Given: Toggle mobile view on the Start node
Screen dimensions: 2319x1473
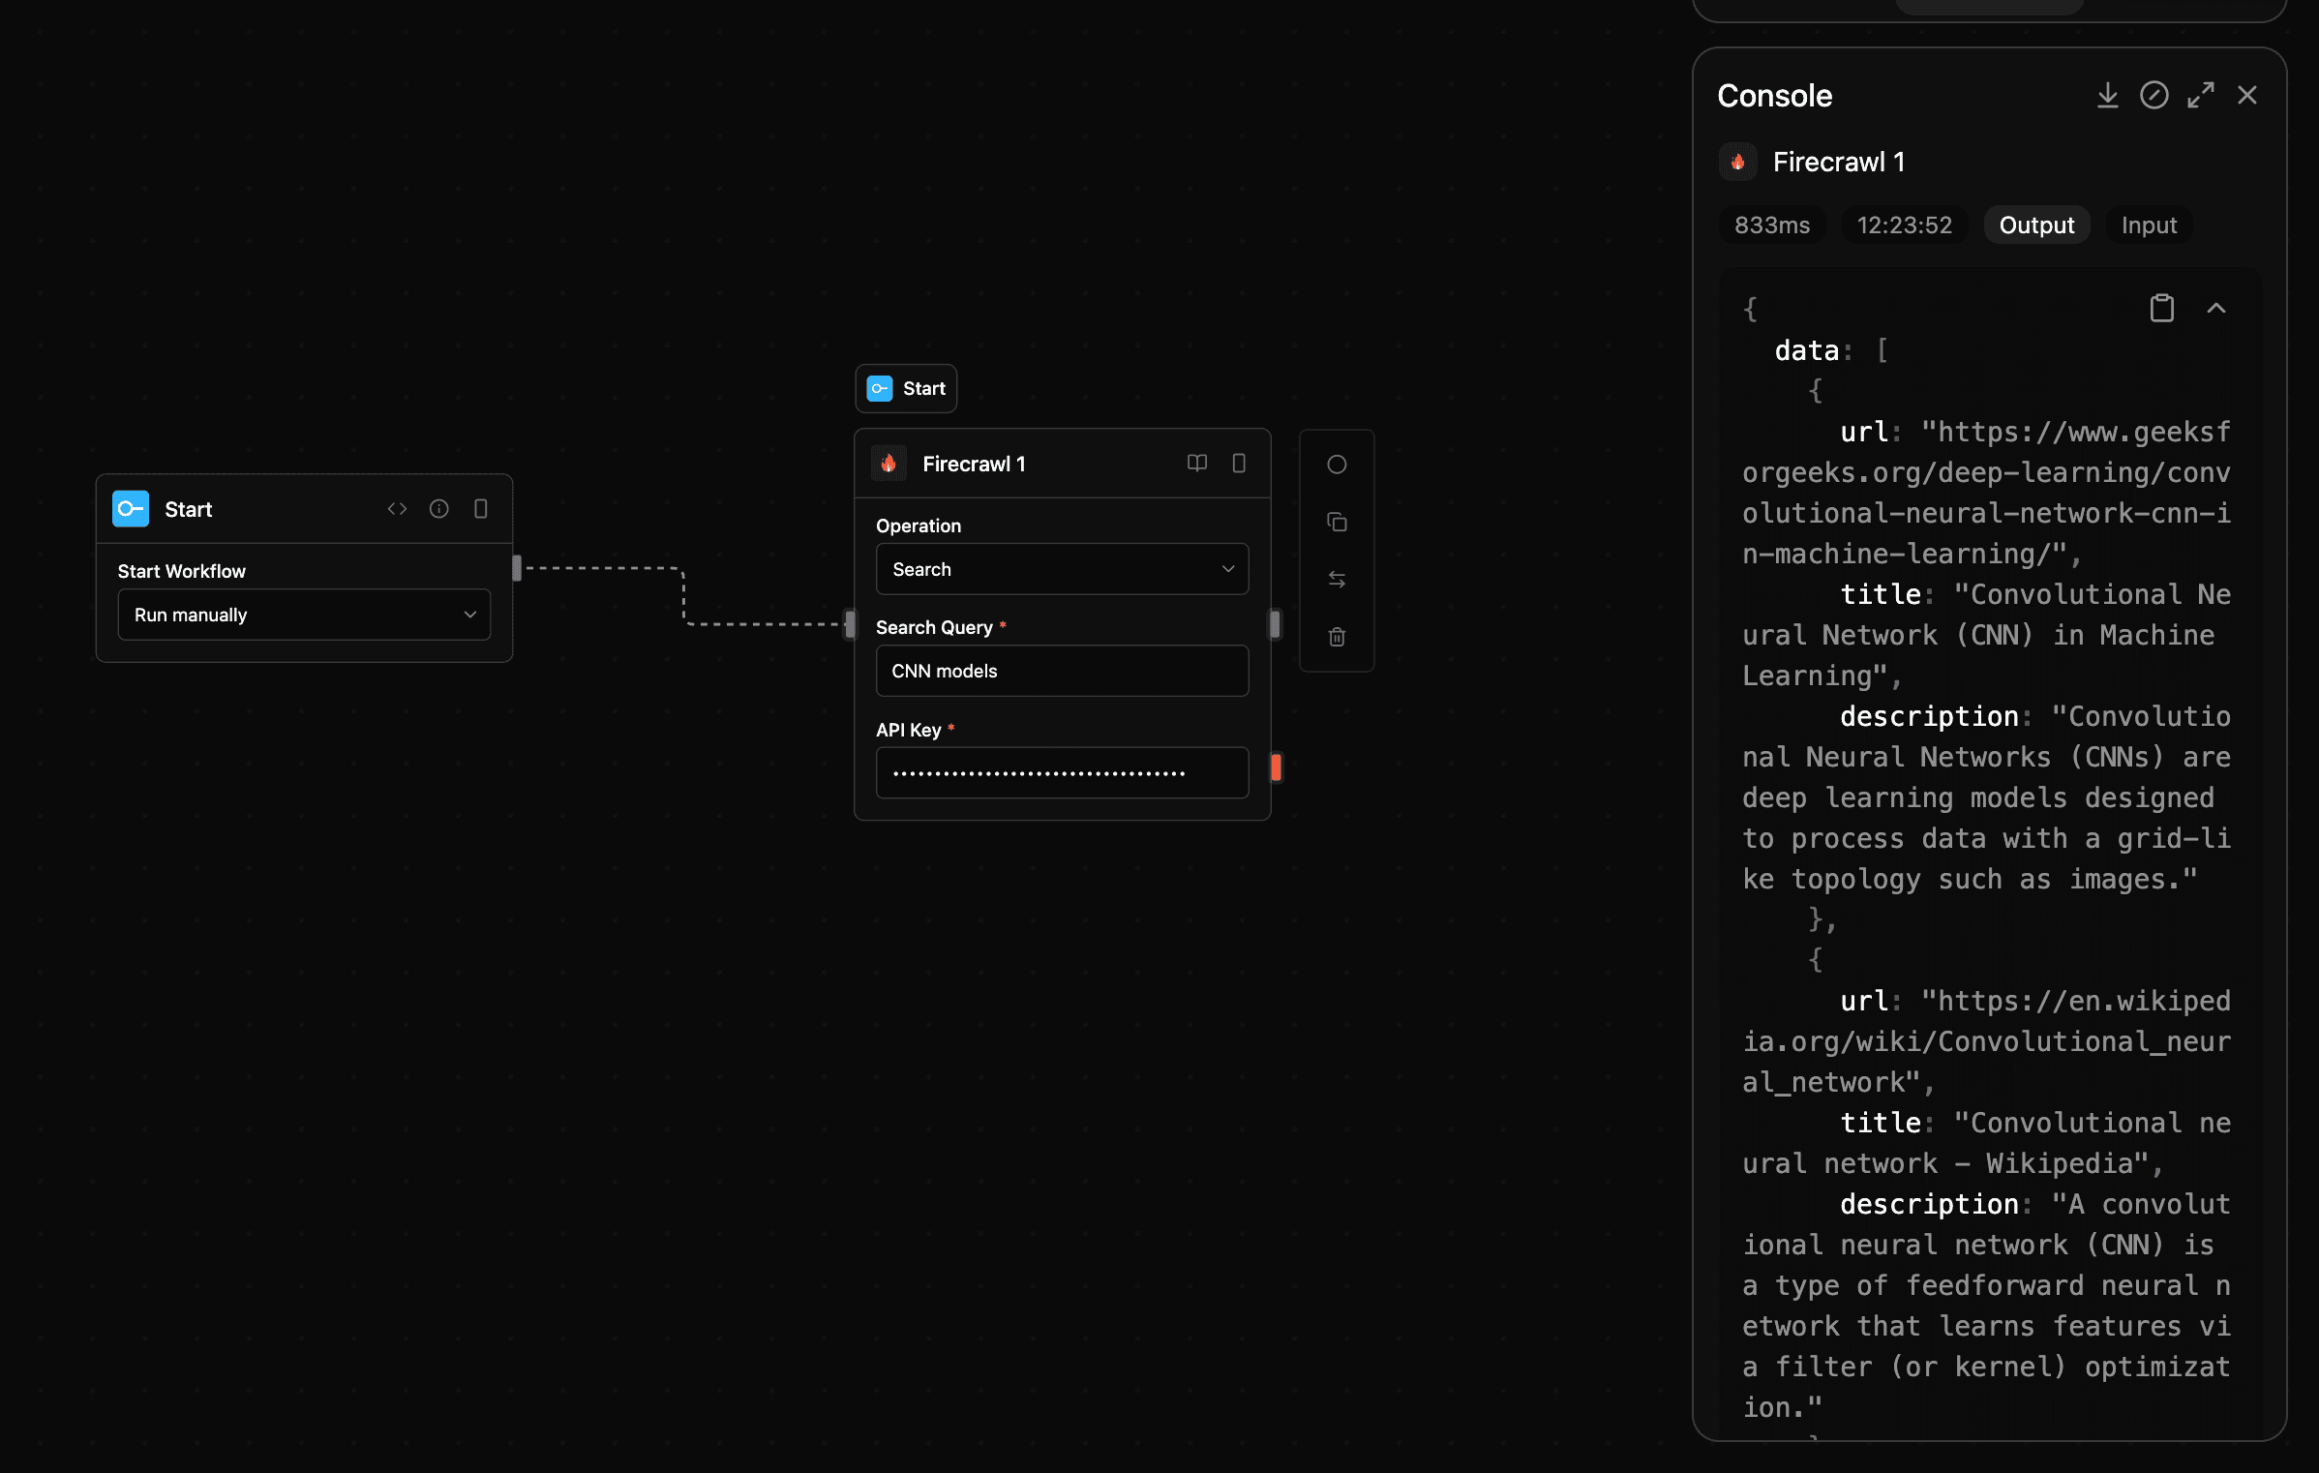Looking at the screenshot, I should click(481, 508).
